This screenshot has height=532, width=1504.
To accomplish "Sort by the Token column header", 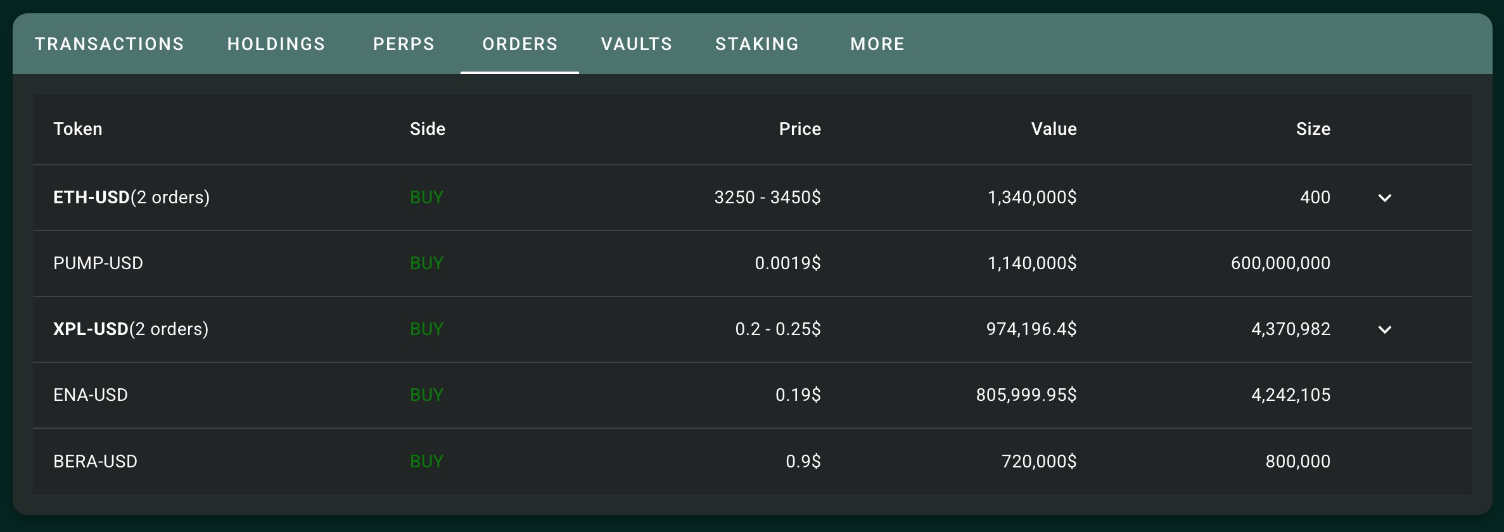I will 77,129.
